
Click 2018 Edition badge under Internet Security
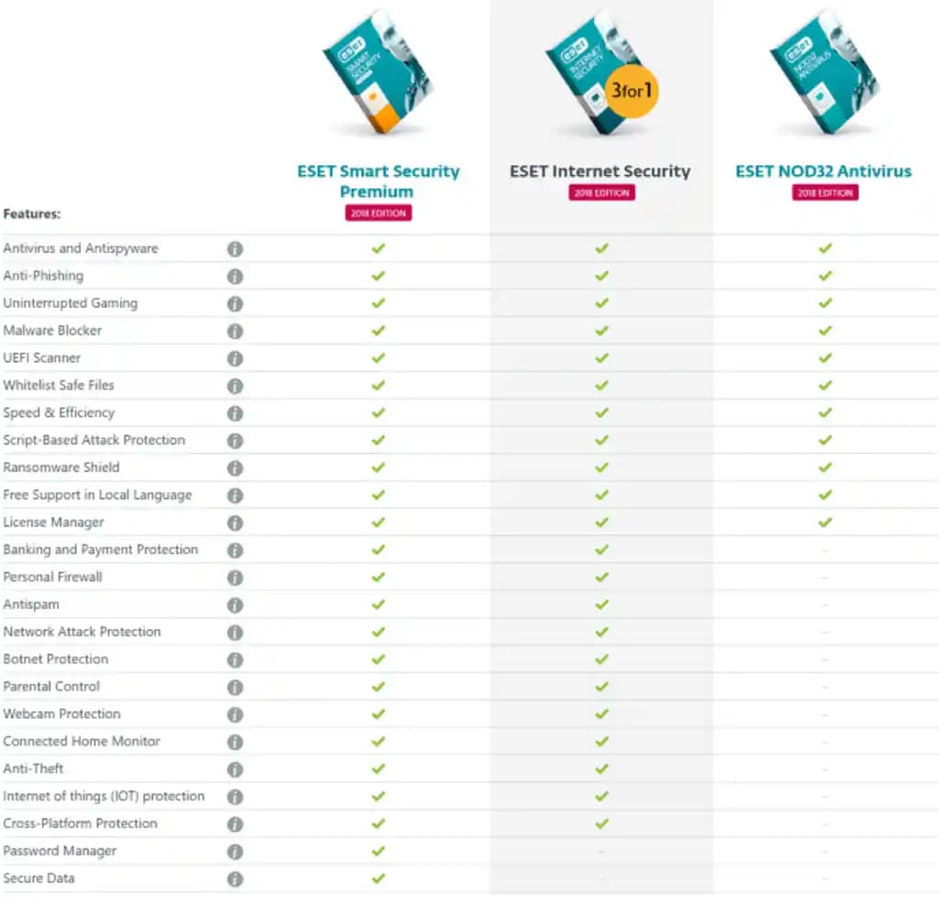coord(601,193)
